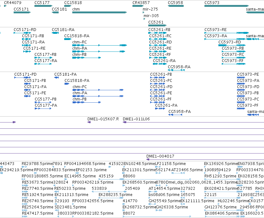The height and width of the screenshot is (218, 264).
Task: Click the mir-305 label
Action: pyautogui.click(x=151, y=16)
